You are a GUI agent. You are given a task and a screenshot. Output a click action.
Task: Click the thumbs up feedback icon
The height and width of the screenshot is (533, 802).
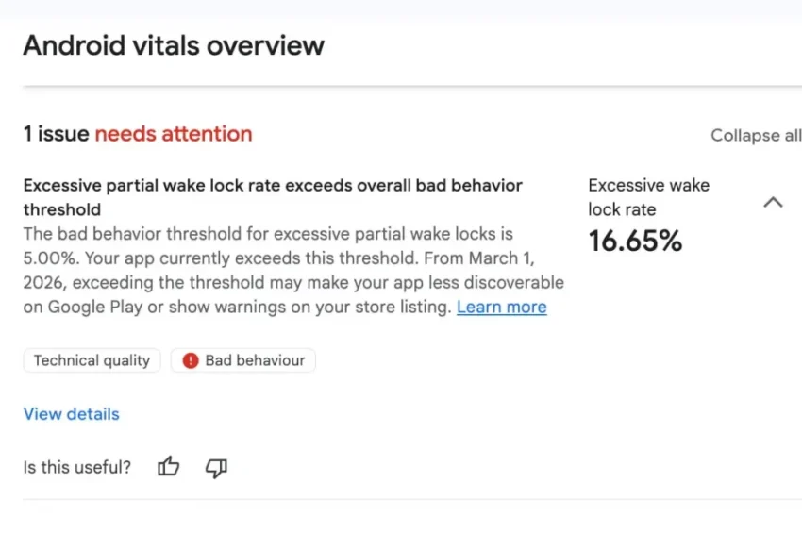pos(169,466)
